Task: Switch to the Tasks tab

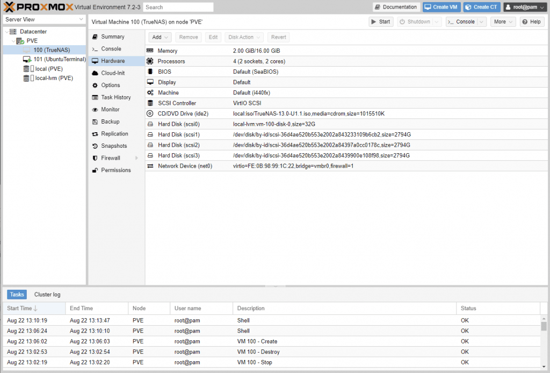Action: (x=17, y=295)
